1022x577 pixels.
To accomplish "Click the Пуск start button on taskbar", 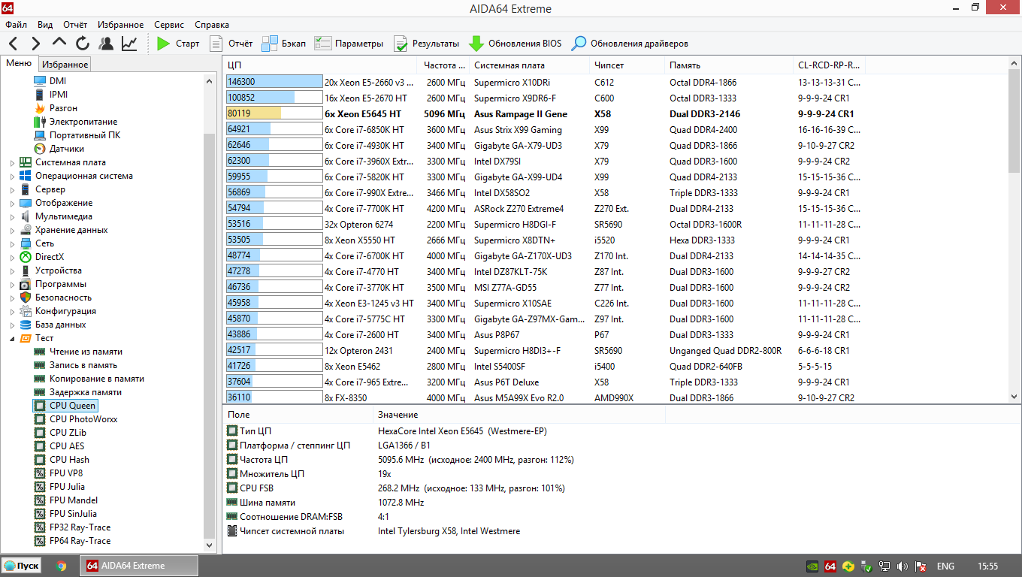I will pos(22,566).
